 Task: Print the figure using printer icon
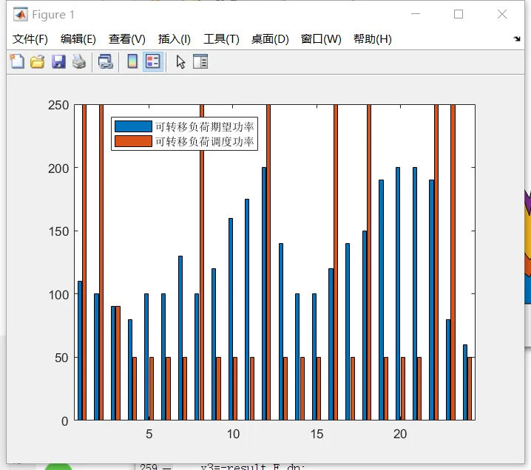tap(79, 62)
